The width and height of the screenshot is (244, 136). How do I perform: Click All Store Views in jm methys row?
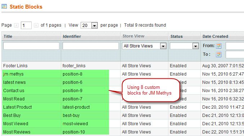tap(136, 74)
